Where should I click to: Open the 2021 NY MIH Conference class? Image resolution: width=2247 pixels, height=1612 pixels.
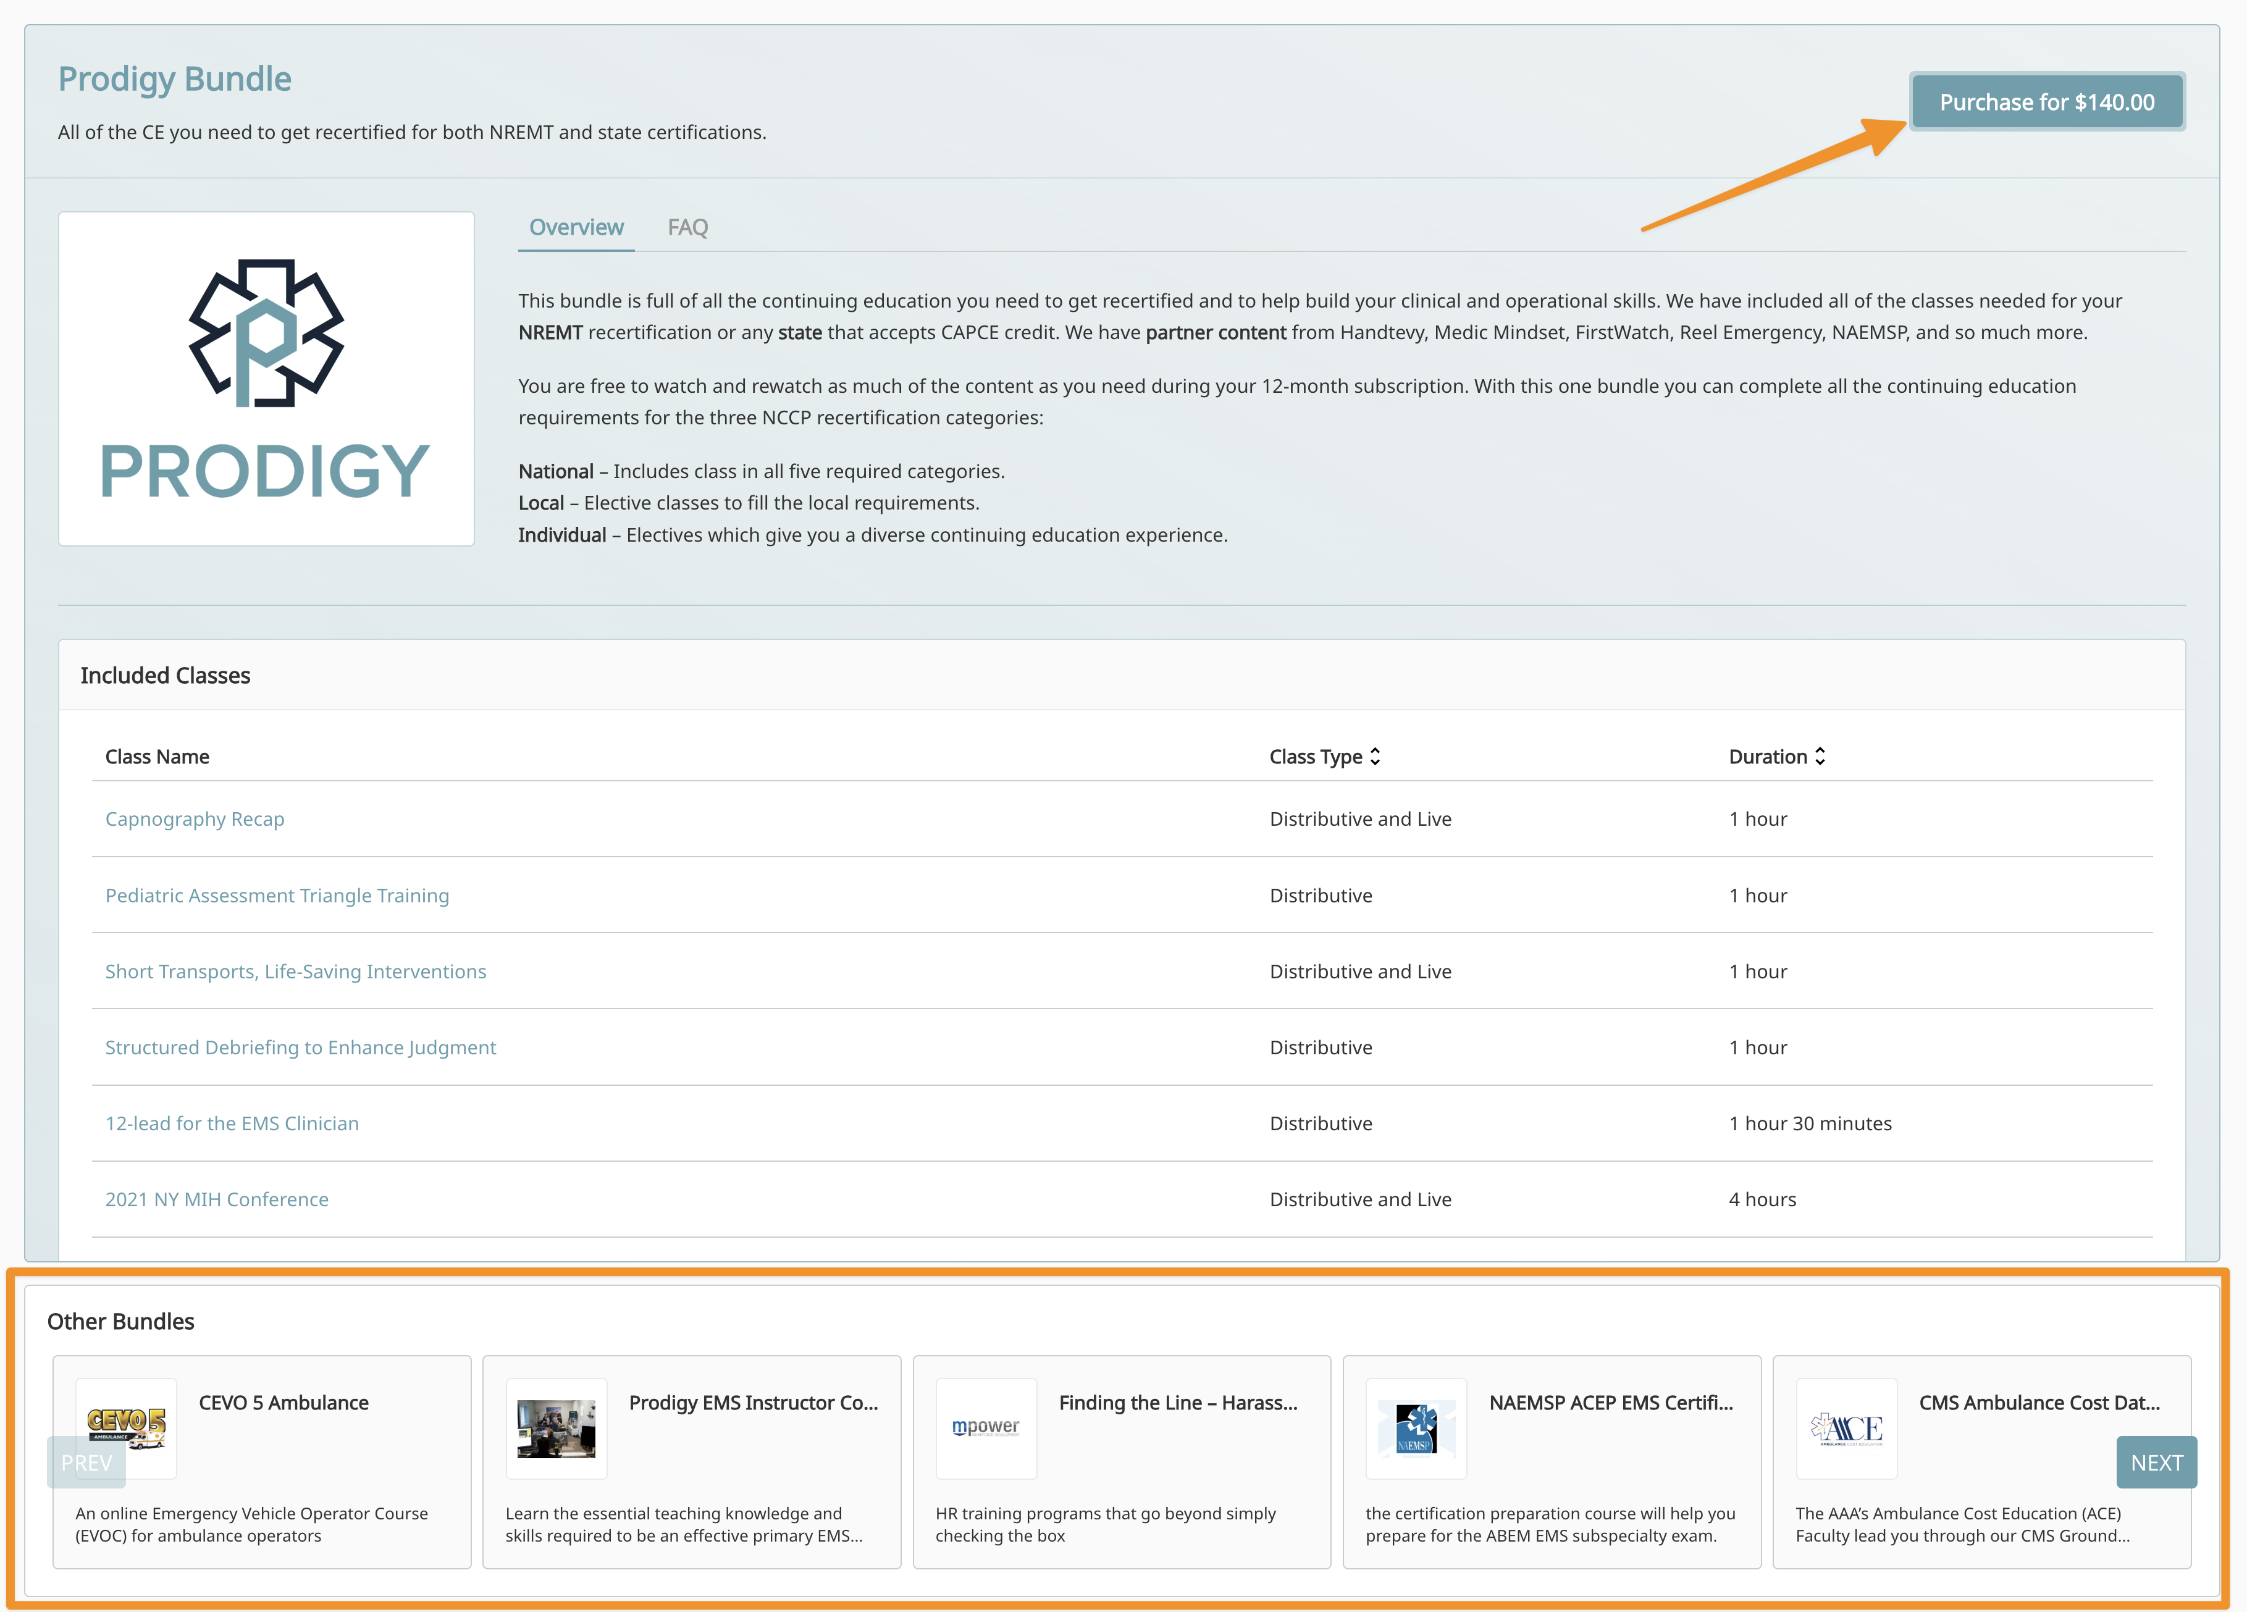pos(217,1200)
